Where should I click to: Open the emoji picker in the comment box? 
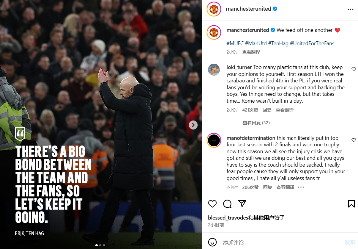pos(212,242)
